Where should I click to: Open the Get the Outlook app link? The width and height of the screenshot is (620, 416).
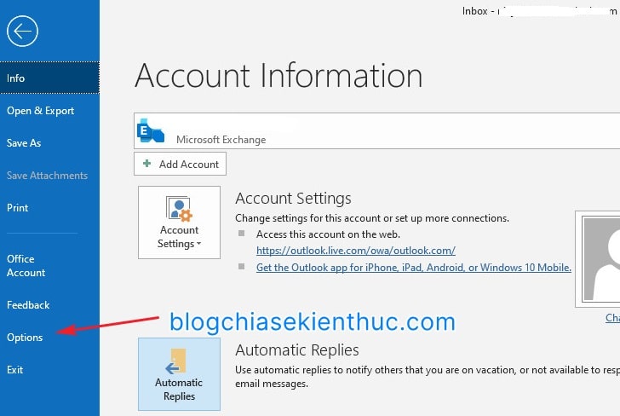point(414,268)
